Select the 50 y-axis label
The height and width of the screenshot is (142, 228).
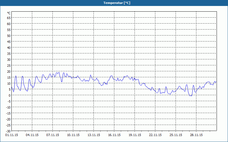click(x=9, y=36)
